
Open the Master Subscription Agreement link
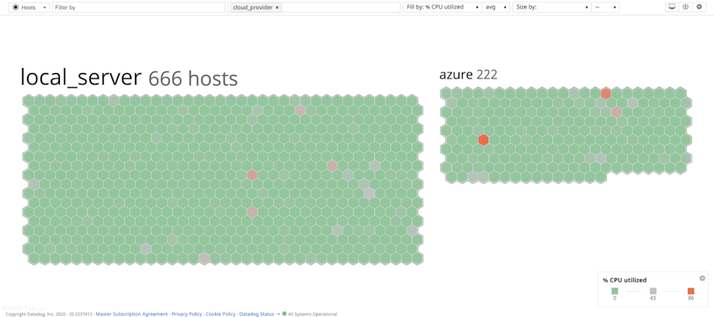pyautogui.click(x=132, y=314)
